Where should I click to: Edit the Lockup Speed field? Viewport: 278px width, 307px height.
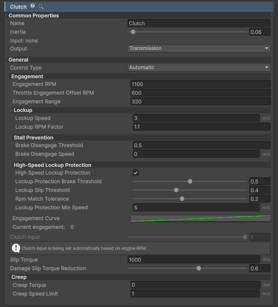point(196,118)
